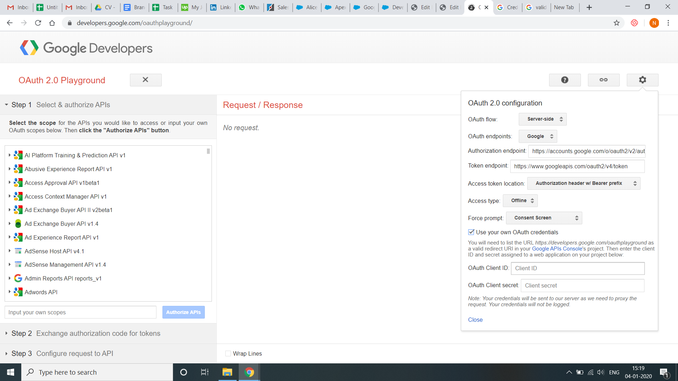This screenshot has height=381, width=678.
Task: Expand the AI Platform Training & Prediction API
Action: [10, 155]
